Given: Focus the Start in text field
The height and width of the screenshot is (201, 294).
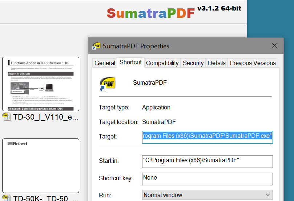Looking at the screenshot, I should click(207, 161).
